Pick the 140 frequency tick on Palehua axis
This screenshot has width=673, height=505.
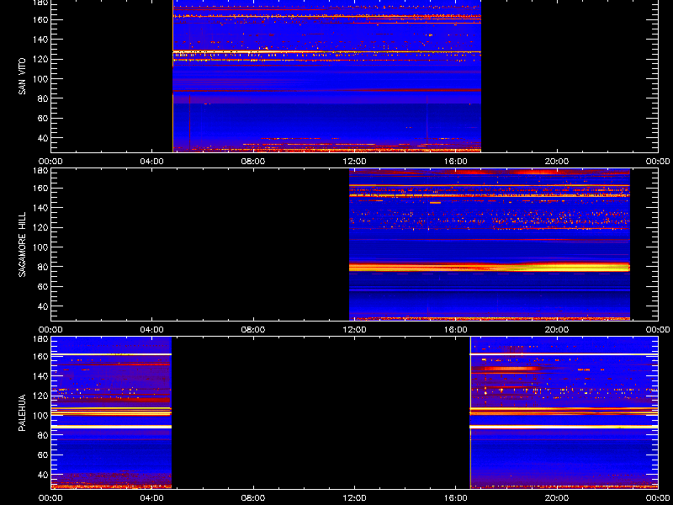tap(40, 376)
